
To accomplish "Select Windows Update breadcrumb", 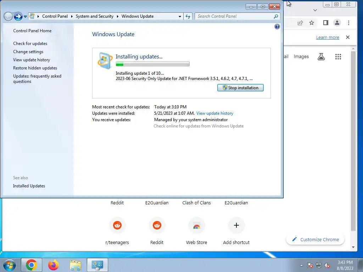I will [x=138, y=16].
